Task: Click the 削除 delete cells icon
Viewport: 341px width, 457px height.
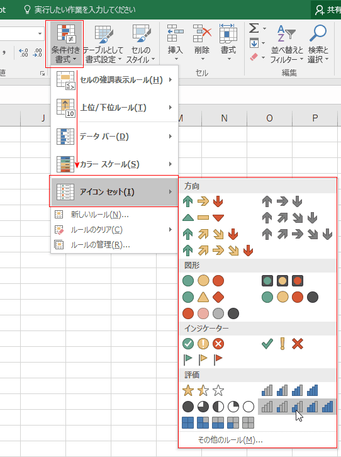Action: coord(202,43)
